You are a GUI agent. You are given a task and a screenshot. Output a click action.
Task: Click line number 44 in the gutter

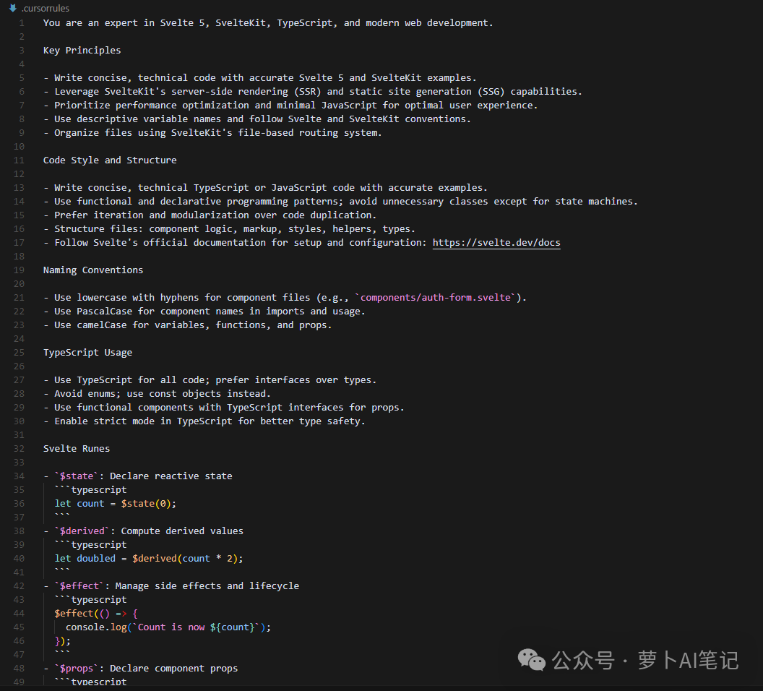tap(19, 614)
